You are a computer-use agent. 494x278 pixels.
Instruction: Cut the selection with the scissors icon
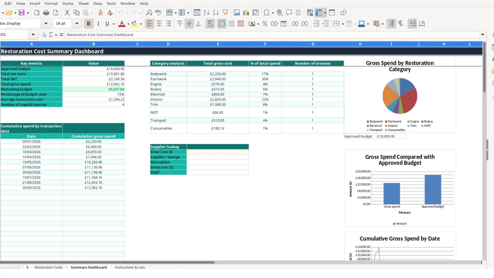(x=67, y=13)
